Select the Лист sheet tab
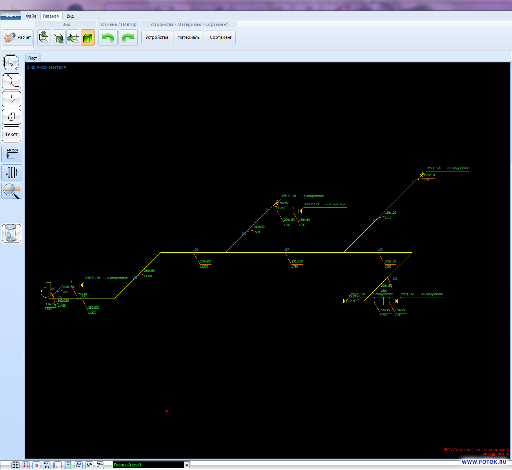This screenshot has height=470, width=512. click(33, 58)
